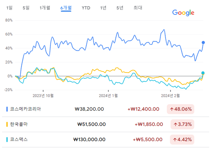Open the 코스메카코리아 stock row

[x=105, y=109]
